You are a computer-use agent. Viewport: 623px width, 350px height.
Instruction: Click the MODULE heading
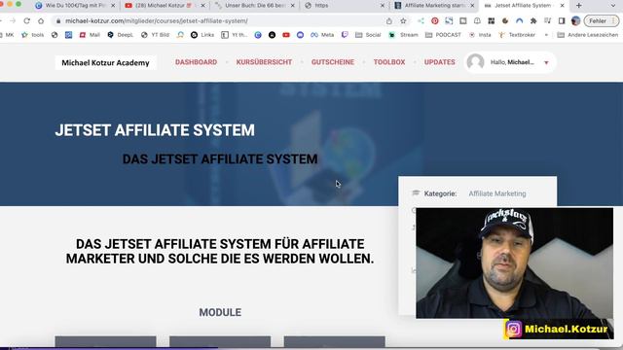coord(220,312)
